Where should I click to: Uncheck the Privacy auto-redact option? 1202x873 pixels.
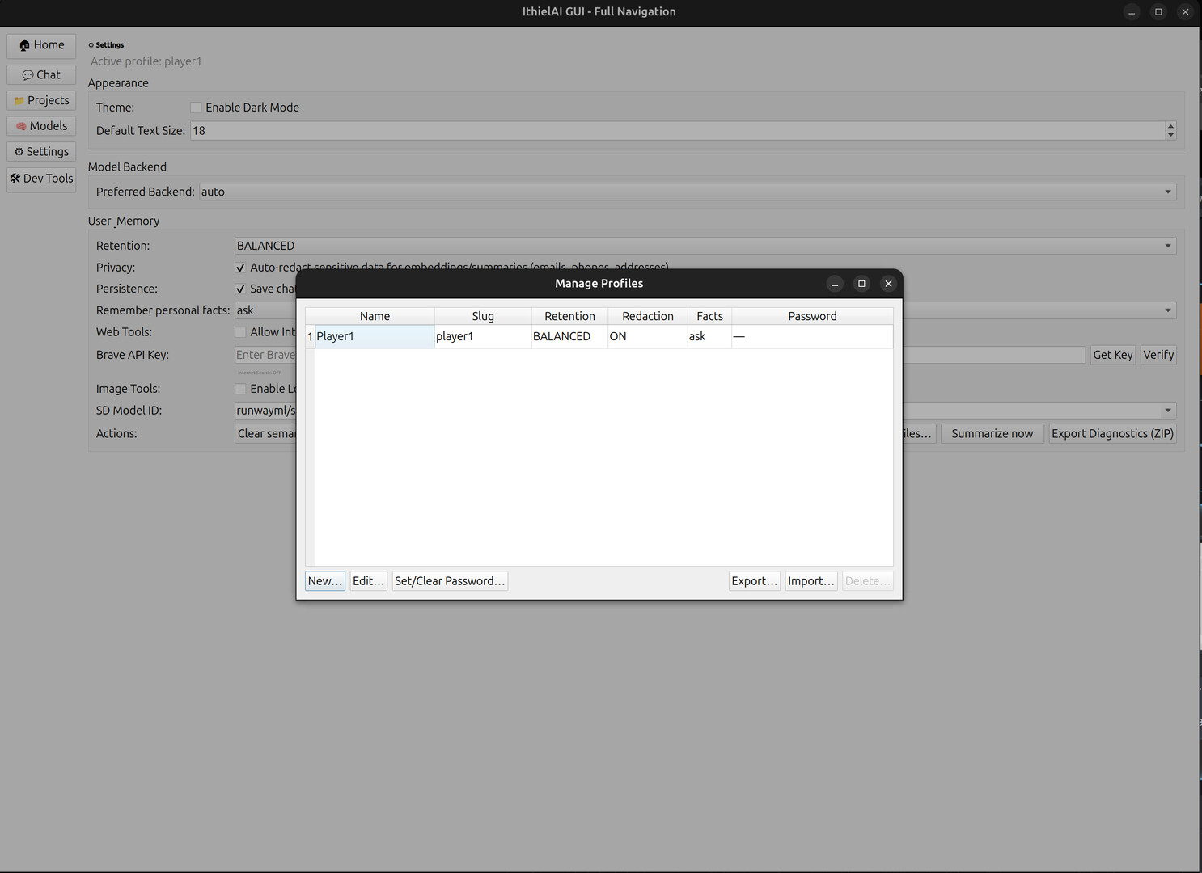[x=240, y=267]
